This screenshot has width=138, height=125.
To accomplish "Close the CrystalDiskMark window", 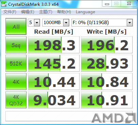I will tap(129, 3).
